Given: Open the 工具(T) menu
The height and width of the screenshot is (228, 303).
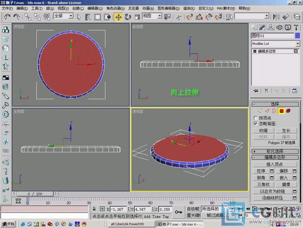Looking at the screenshot, I should (x=37, y=8).
